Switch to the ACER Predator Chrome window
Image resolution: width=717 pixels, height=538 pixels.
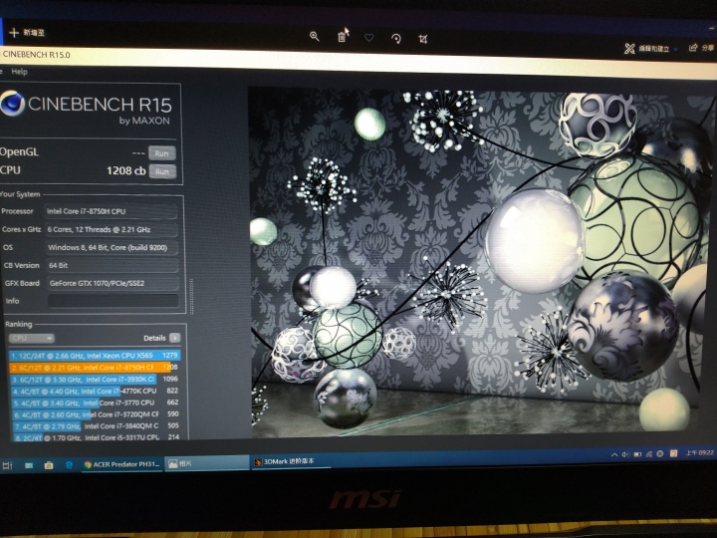121,464
